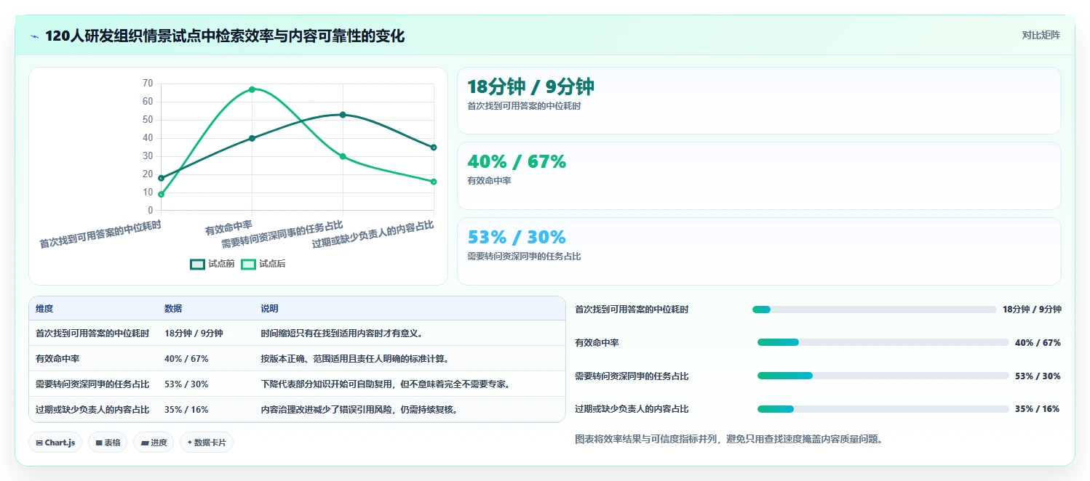This screenshot has height=481, width=1090.
Task: Click the 表格 chip icon
Action: point(98,442)
